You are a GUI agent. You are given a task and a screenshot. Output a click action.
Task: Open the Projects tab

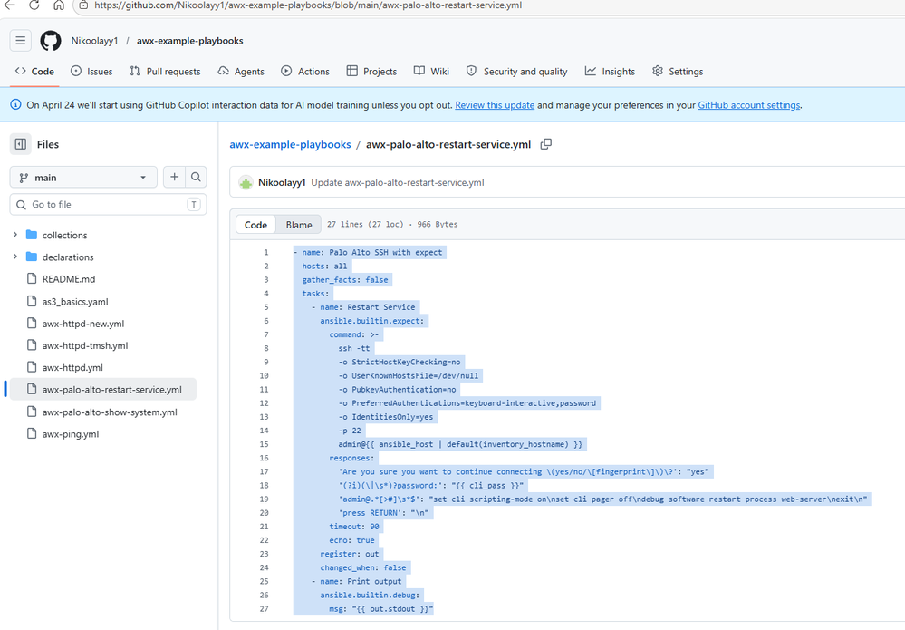coord(371,71)
